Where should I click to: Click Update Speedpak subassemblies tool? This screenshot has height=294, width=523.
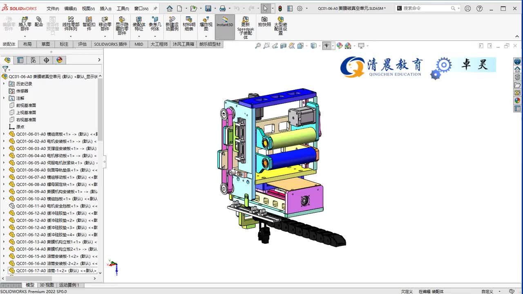pyautogui.click(x=246, y=28)
